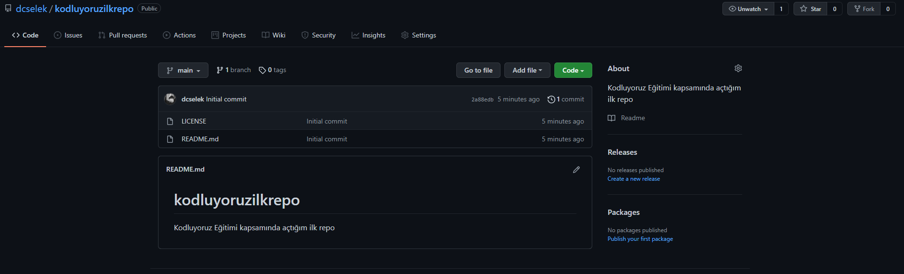Open the Pull requests tab
904x274 pixels.
tap(122, 35)
